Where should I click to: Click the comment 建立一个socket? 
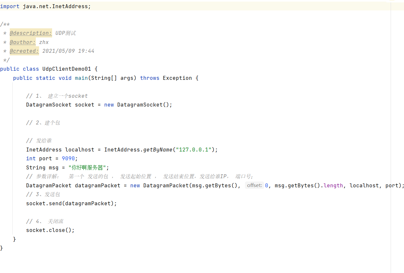coord(57,96)
